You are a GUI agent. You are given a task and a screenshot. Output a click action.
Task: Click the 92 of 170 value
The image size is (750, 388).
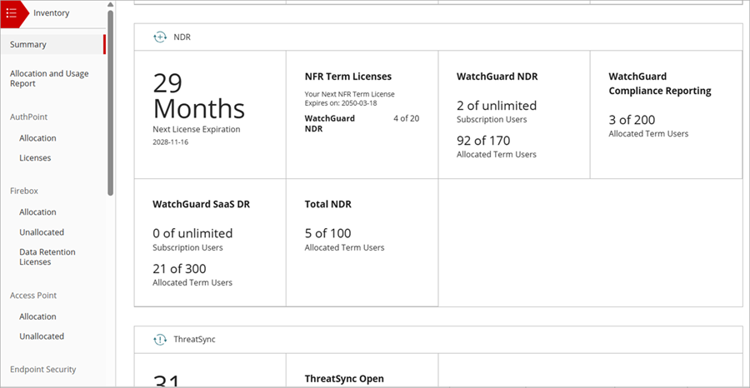[x=483, y=141]
